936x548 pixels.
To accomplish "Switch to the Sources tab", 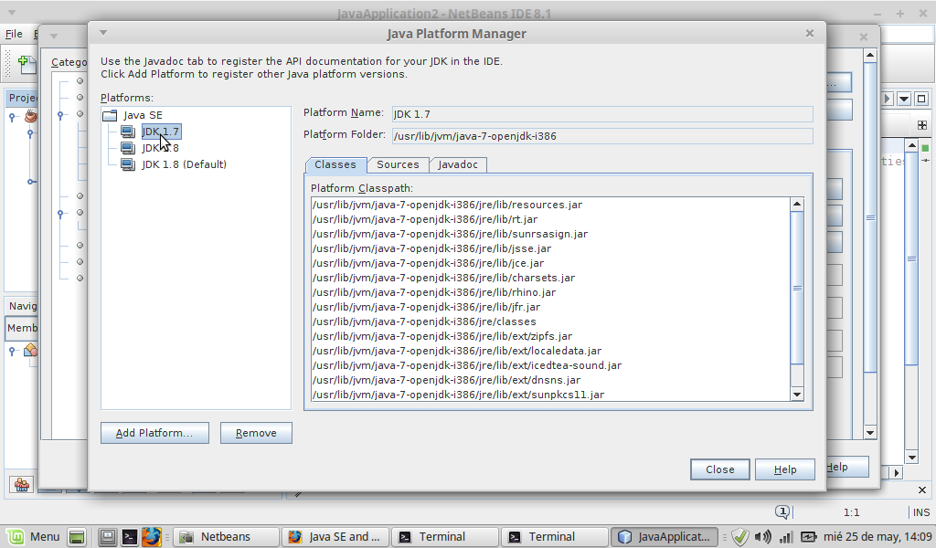I will click(x=398, y=164).
